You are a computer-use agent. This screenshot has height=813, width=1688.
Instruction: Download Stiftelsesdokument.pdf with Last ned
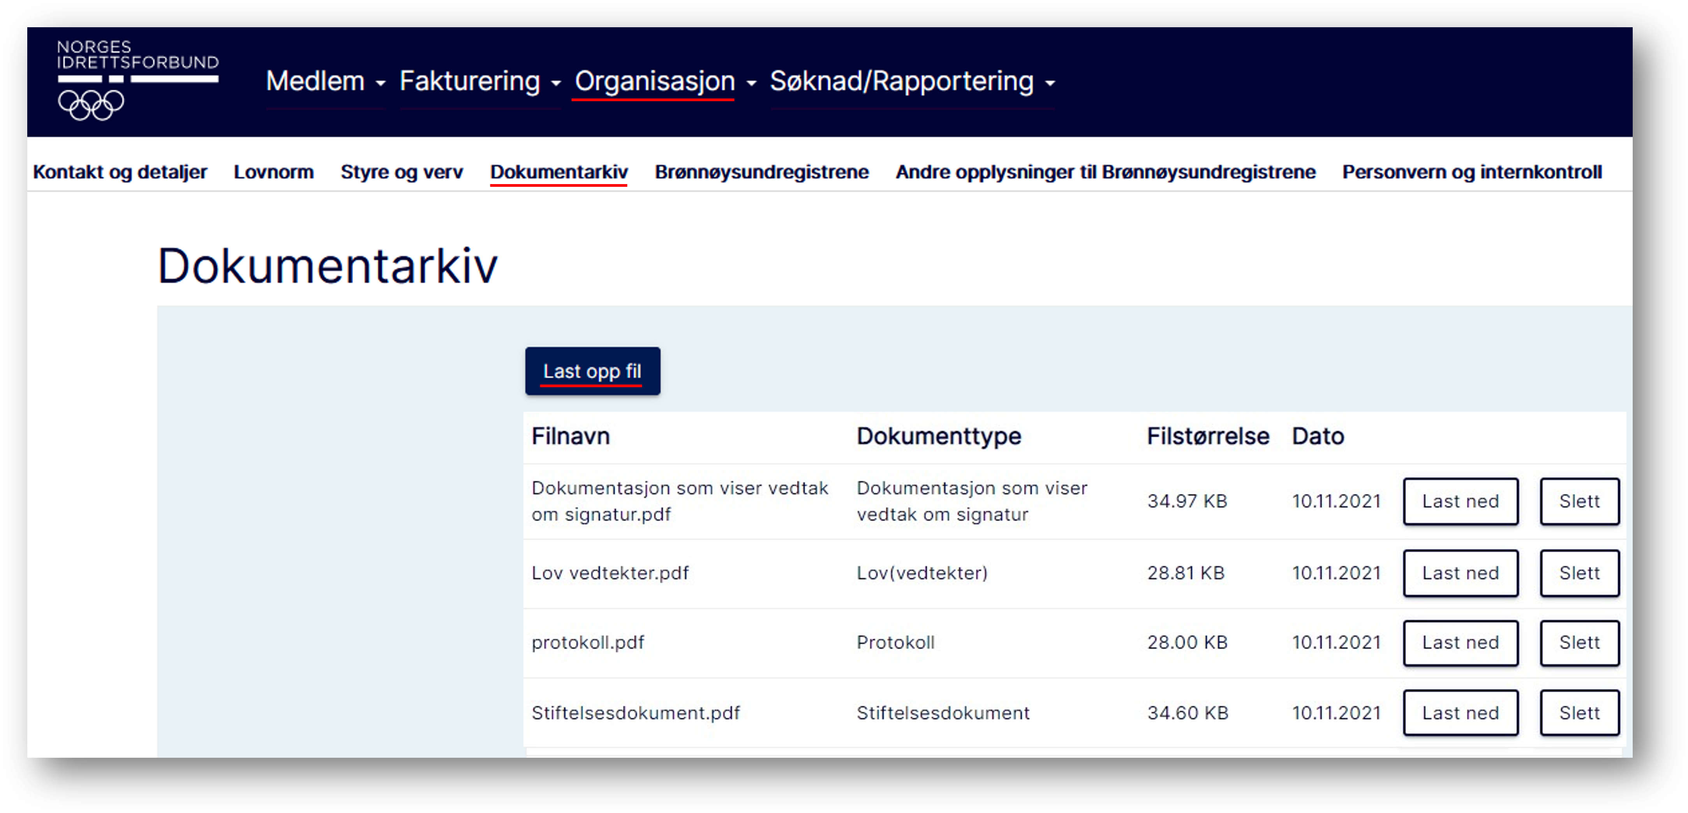pyautogui.click(x=1461, y=713)
